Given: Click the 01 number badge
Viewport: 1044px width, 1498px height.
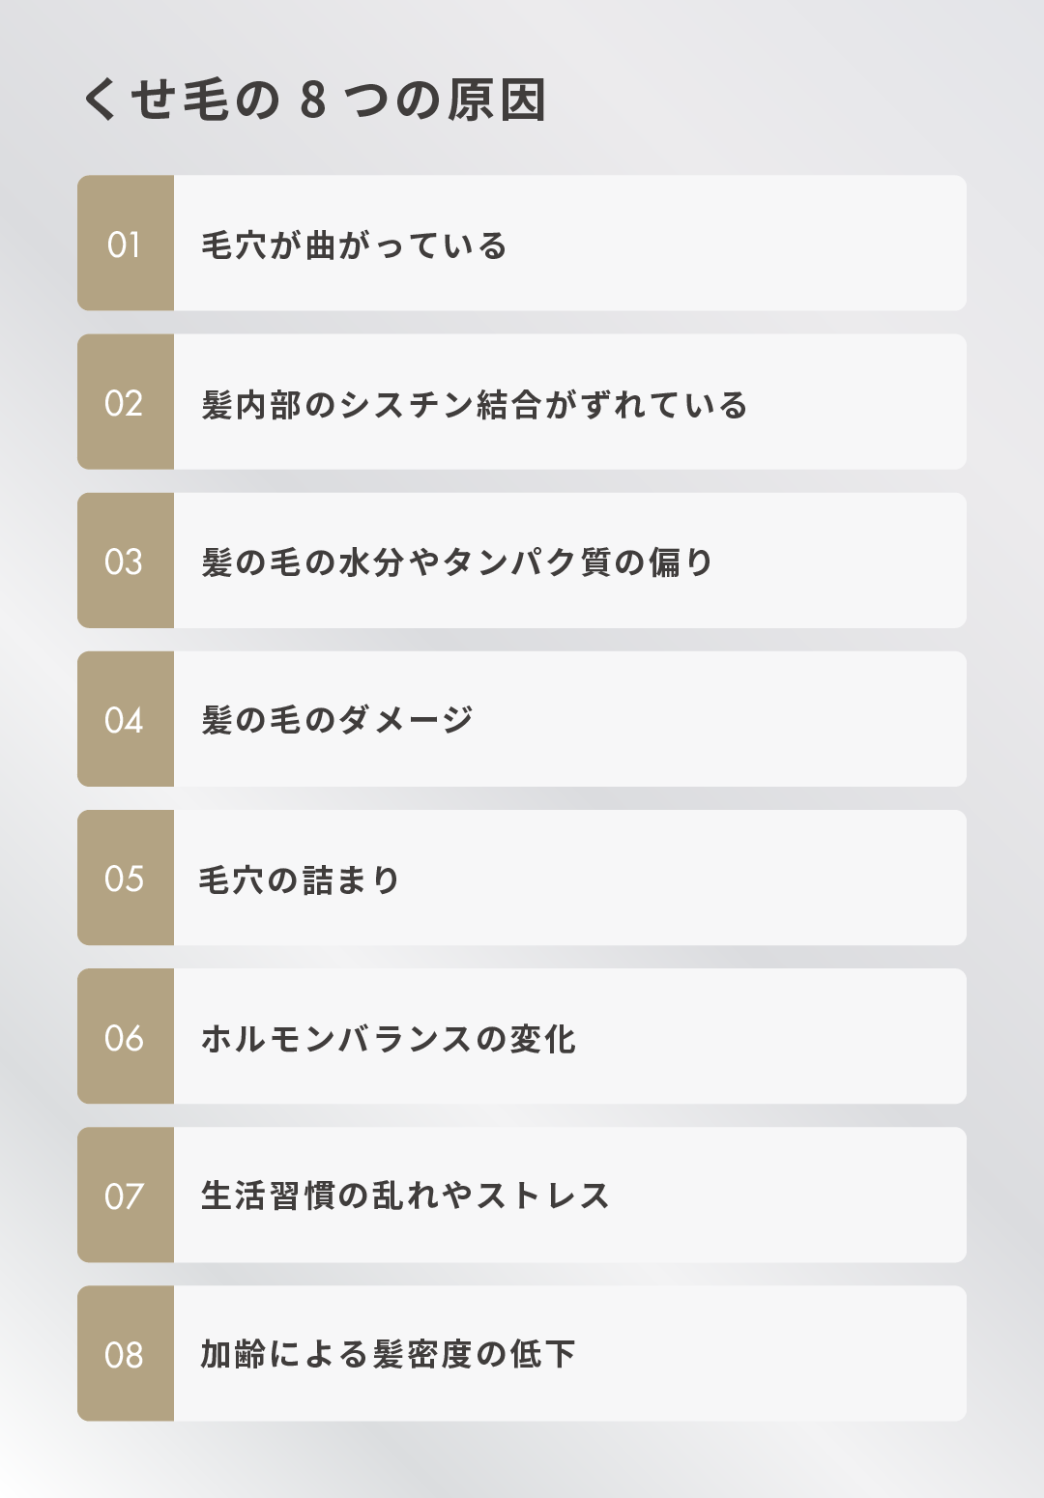Looking at the screenshot, I should point(126,243).
